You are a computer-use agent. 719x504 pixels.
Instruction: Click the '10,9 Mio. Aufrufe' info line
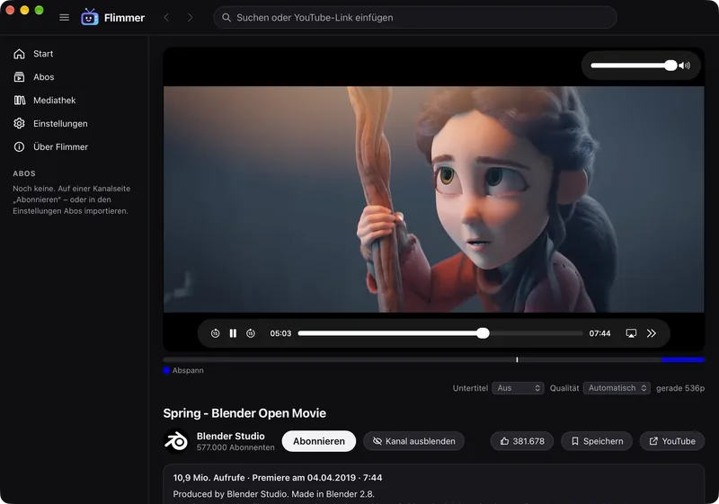tap(278, 477)
